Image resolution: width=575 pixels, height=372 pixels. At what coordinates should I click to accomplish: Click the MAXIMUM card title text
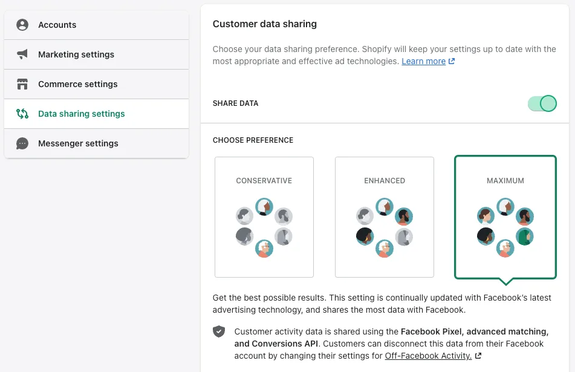pos(505,180)
